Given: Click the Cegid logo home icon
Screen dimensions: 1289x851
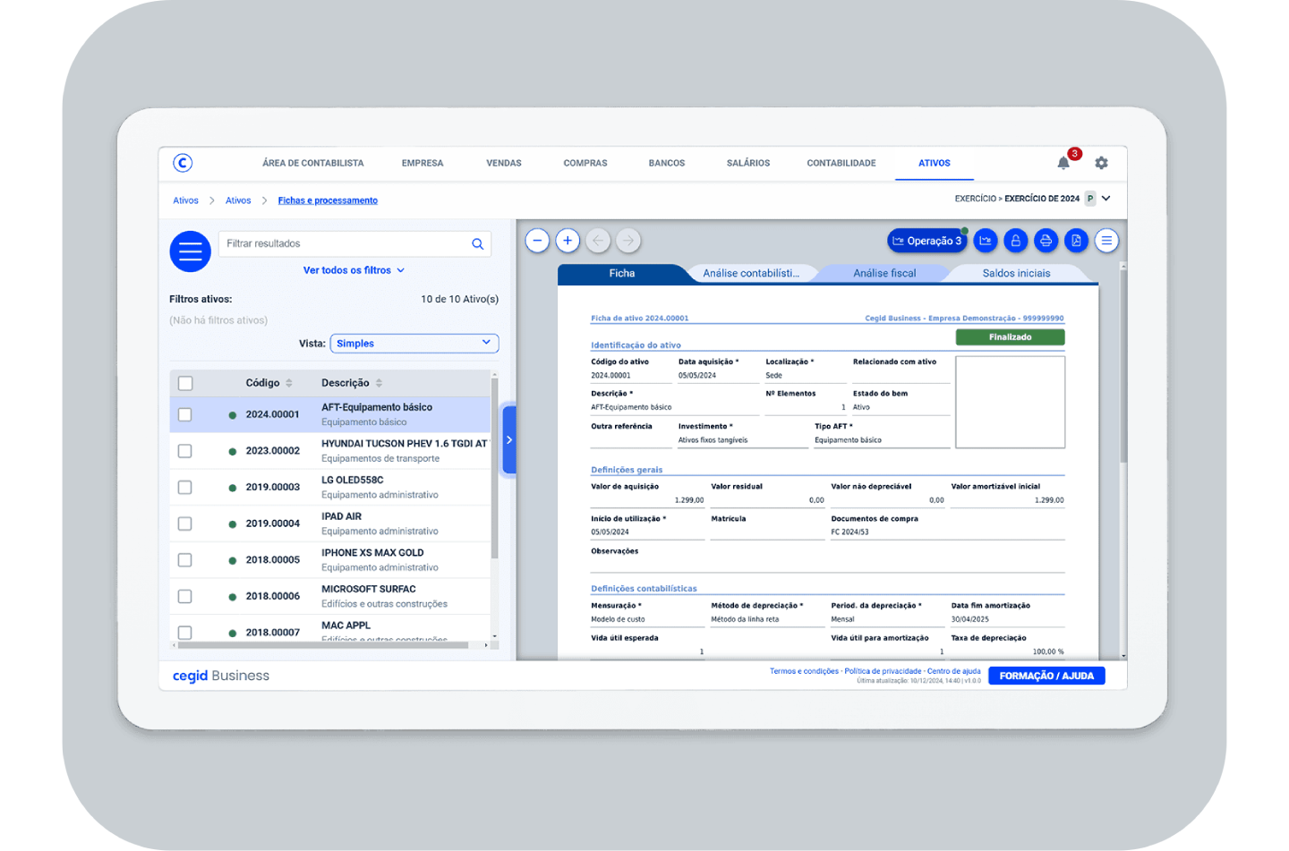Looking at the screenshot, I should (183, 163).
